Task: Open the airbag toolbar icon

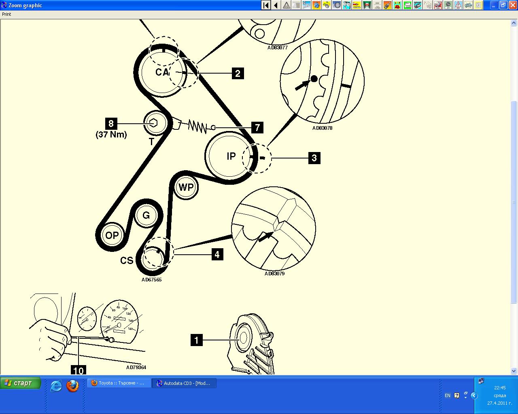Action: (438, 5)
